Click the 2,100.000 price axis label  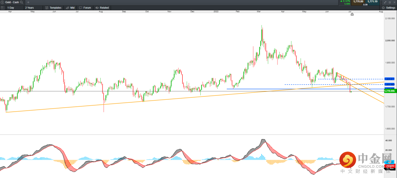pyautogui.click(x=390, y=18)
